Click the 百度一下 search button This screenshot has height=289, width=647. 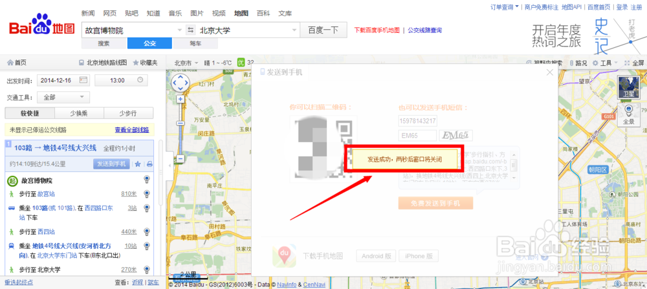(323, 30)
